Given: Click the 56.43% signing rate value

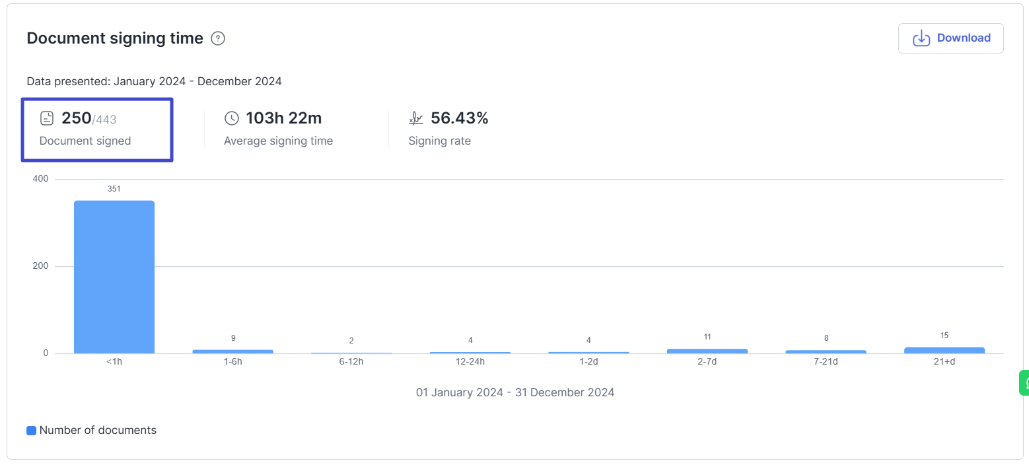Looking at the screenshot, I should 460,119.
